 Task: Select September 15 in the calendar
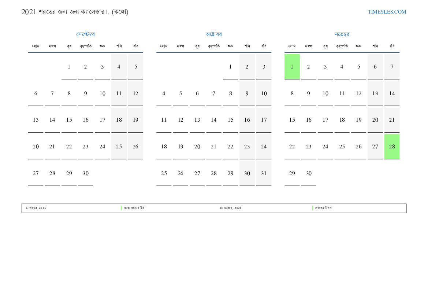(x=69, y=120)
